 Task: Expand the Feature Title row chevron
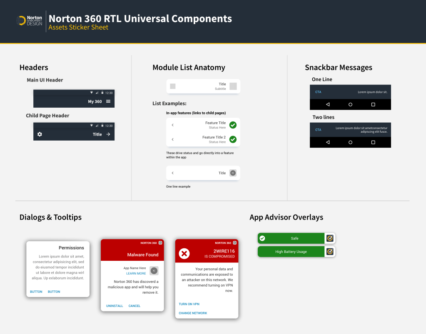[x=173, y=125]
